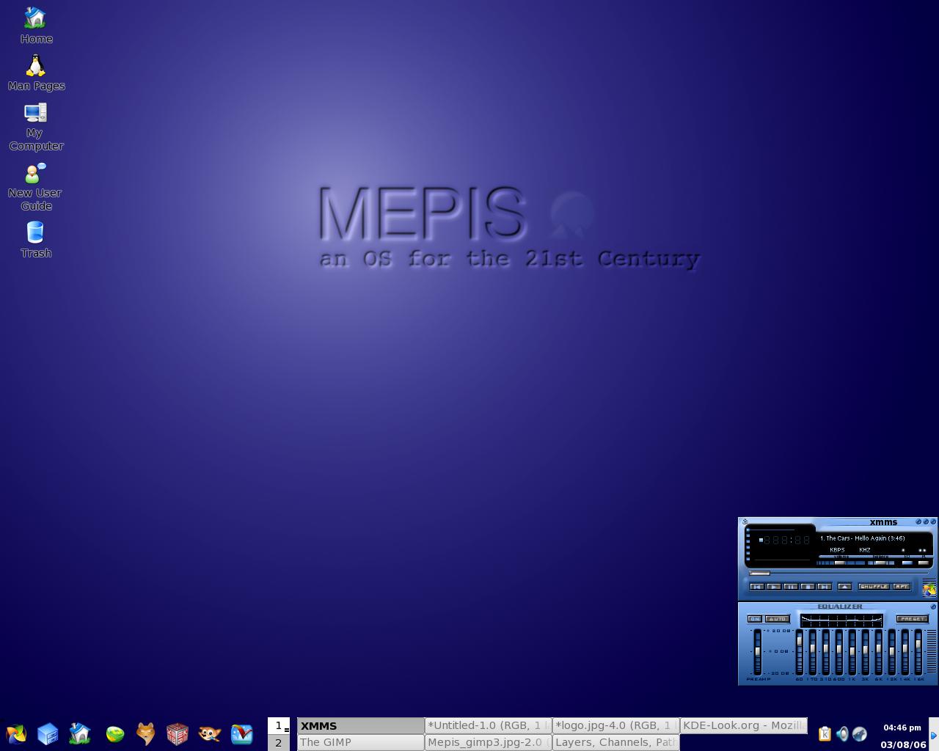Viewport: 939px width, 751px height.
Task: Open the Home desktop icon
Action: (35, 26)
